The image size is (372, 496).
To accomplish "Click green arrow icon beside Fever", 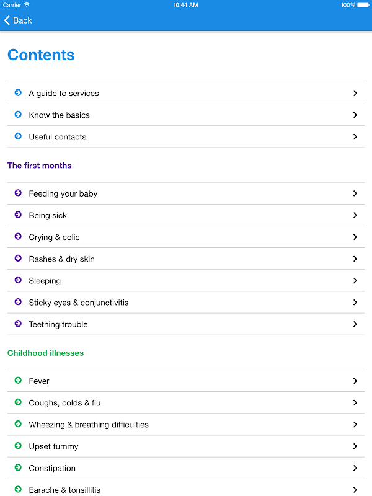I will 18,381.
